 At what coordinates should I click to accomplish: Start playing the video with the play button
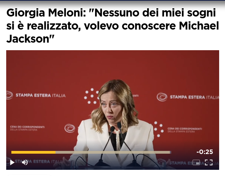tap(12, 162)
